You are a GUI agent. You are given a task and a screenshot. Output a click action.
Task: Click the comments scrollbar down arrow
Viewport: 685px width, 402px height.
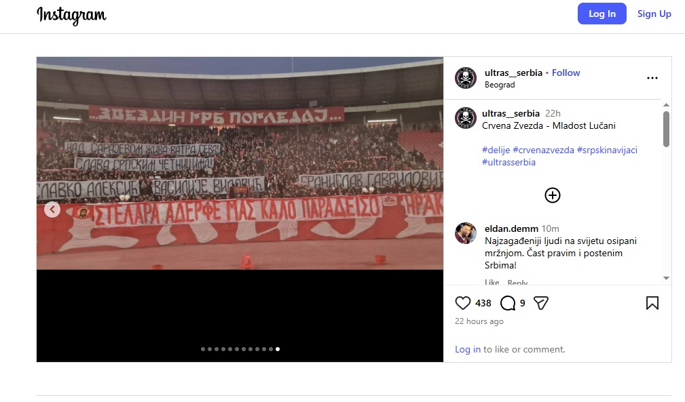[x=666, y=278]
